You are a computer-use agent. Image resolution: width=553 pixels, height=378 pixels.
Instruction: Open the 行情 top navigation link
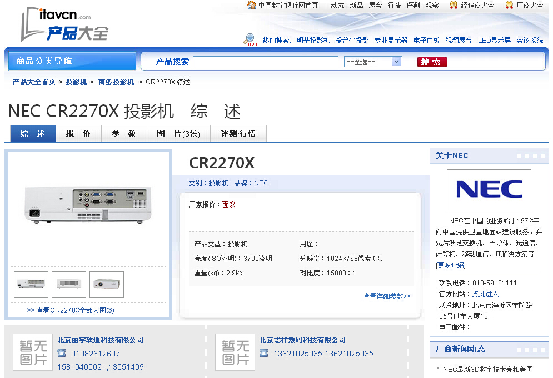coord(394,6)
